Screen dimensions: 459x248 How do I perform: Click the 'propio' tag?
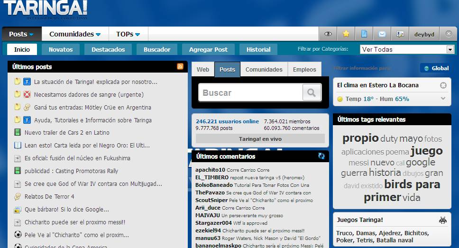click(360, 138)
